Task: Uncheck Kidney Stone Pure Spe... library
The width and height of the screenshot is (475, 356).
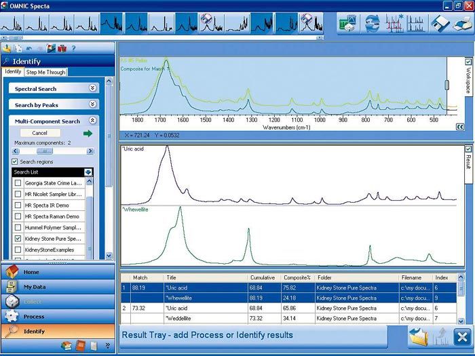Action: click(18, 239)
